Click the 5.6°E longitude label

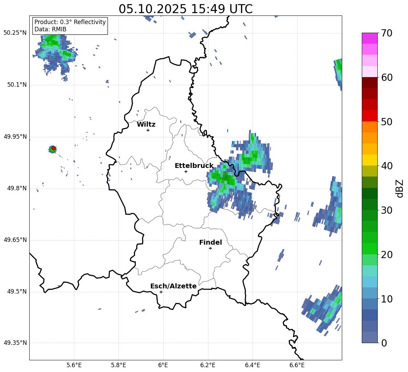[74, 365]
